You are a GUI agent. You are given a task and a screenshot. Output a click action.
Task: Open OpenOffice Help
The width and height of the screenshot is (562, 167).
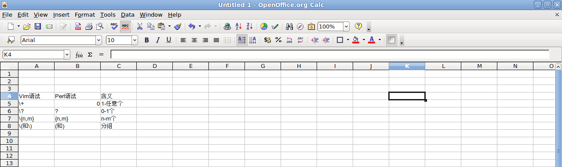click(358, 26)
